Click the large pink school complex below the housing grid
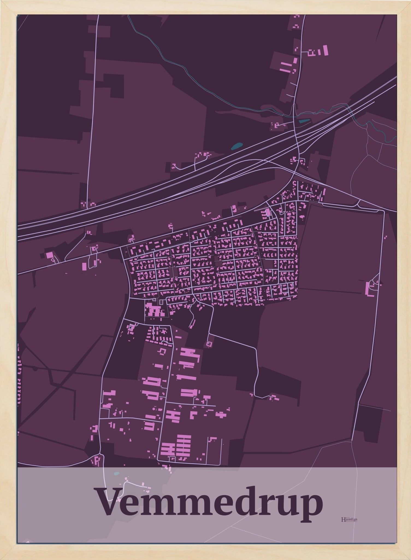411x560 pixels. (154, 310)
